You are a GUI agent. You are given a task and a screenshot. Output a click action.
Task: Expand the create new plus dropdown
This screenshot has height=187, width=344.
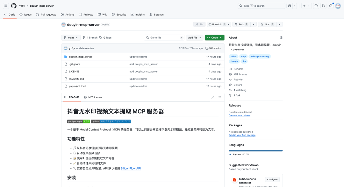[306, 6]
